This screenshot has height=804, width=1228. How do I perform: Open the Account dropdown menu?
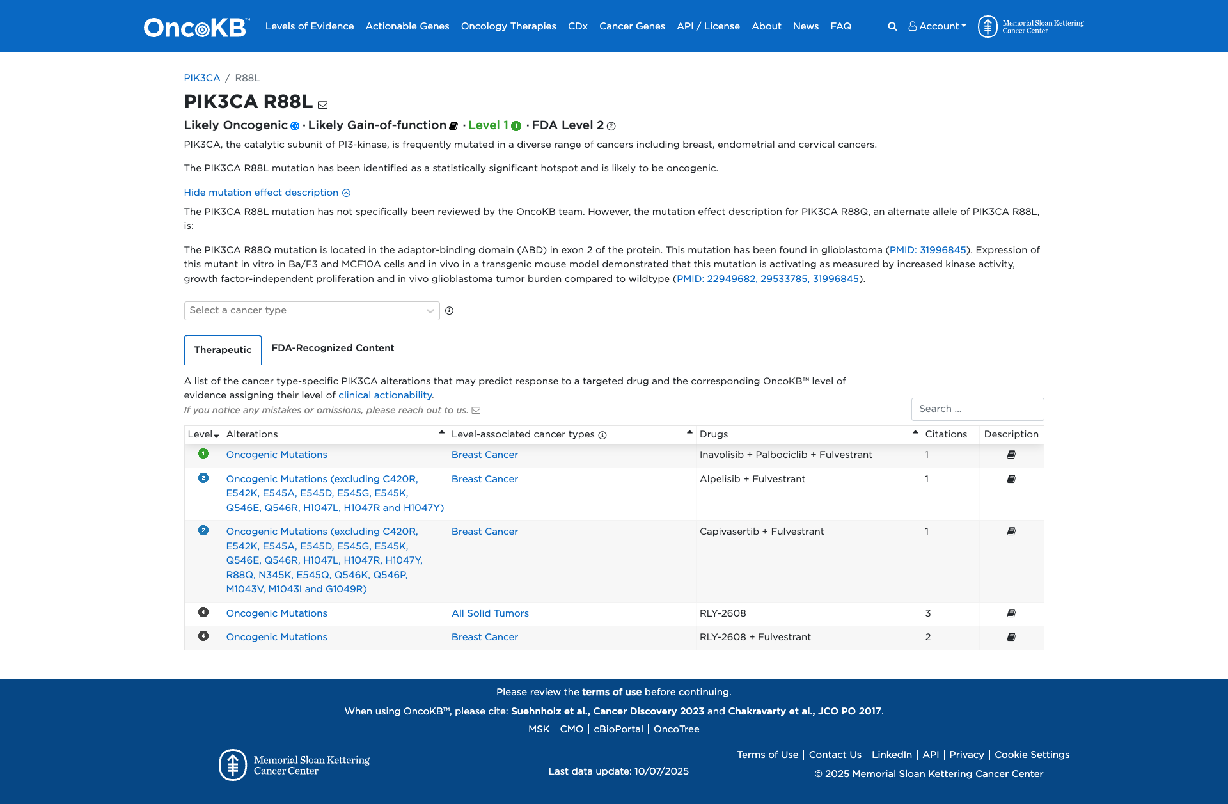[x=938, y=26]
